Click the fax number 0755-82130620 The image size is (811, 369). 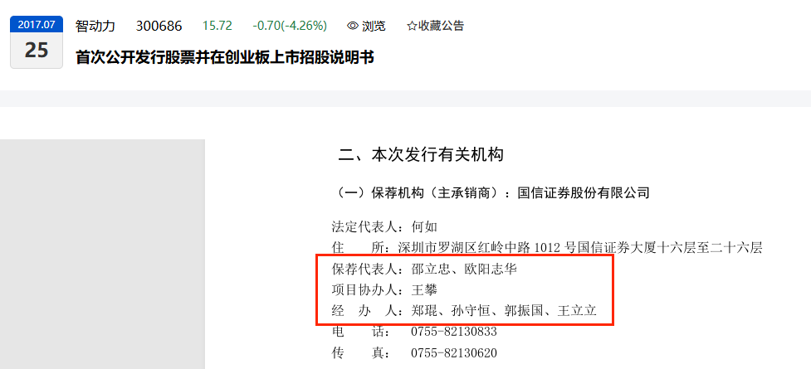453,353
